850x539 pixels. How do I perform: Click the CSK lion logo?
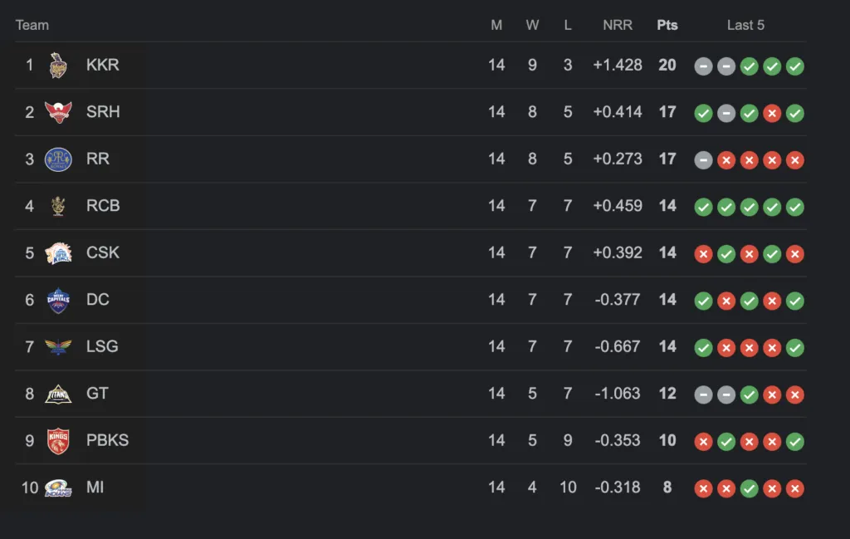pyautogui.click(x=58, y=253)
